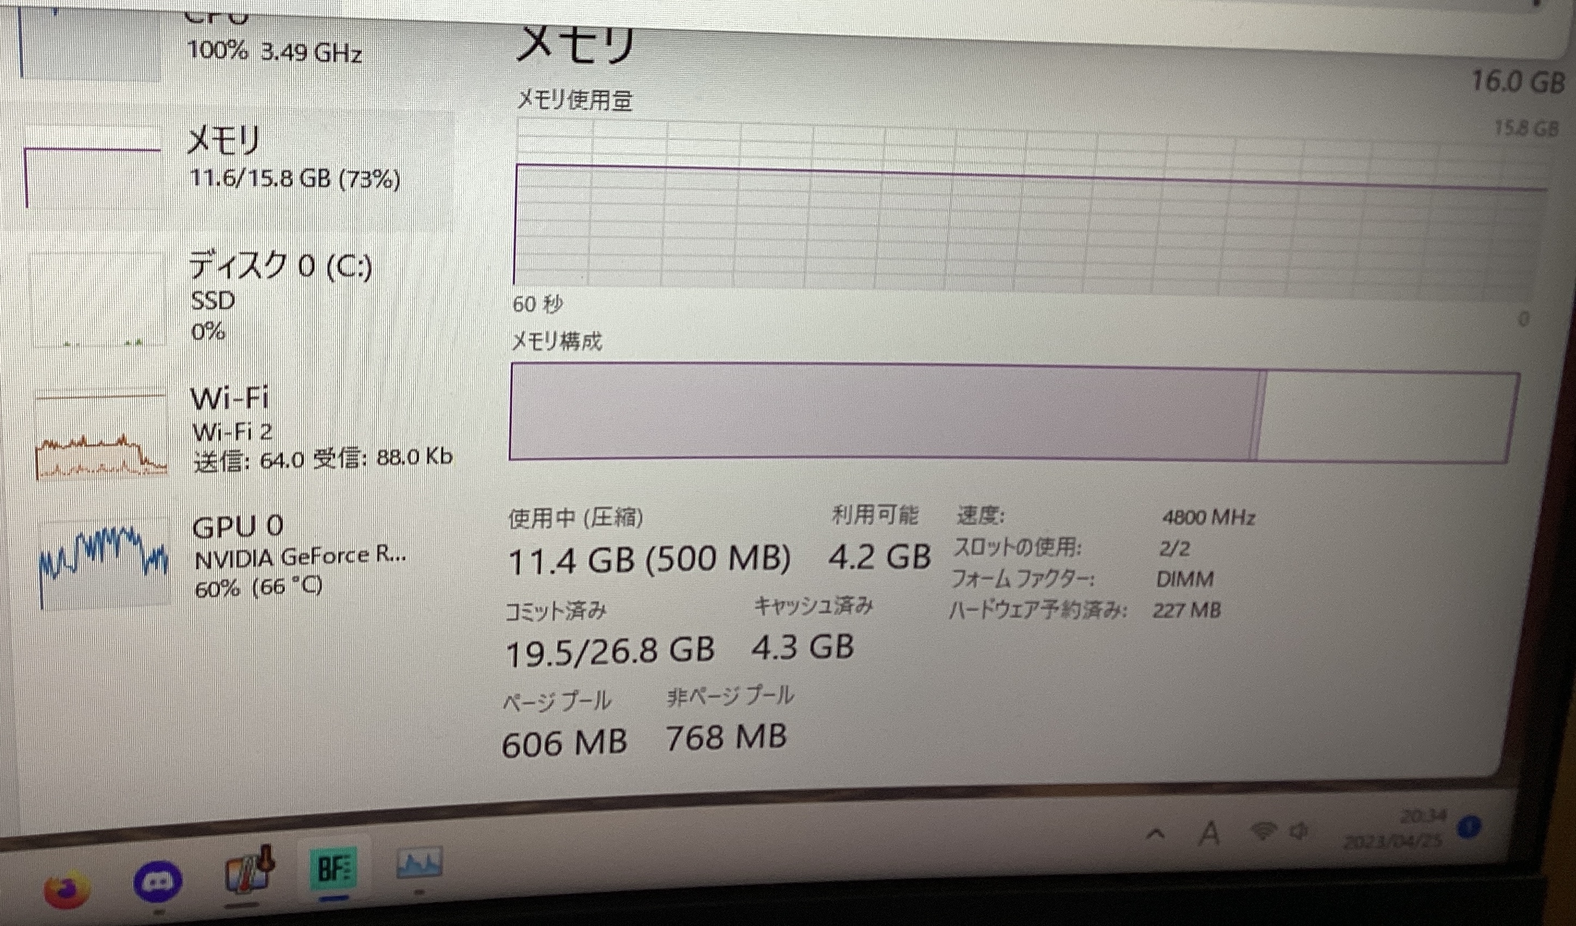Click the Task Manager taskbar icon
1576x926 pixels.
419,864
